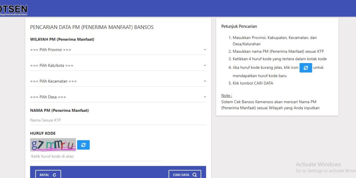Click the WILAYAH PM (Penerima Manfaat) label
Image resolution: width=356 pixels, height=178 pixels.
pyautogui.click(x=62, y=40)
